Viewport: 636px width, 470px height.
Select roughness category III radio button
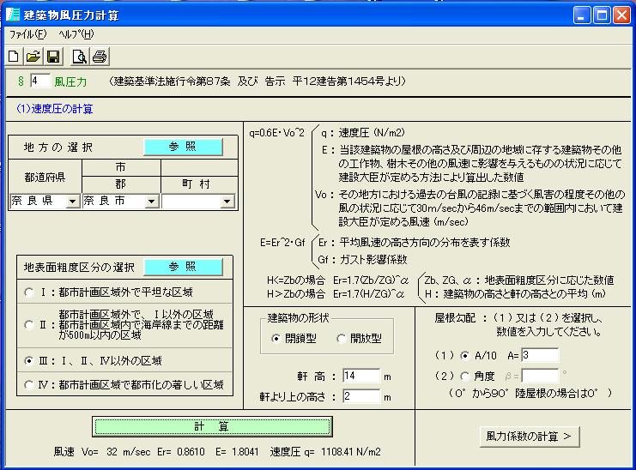(31, 361)
